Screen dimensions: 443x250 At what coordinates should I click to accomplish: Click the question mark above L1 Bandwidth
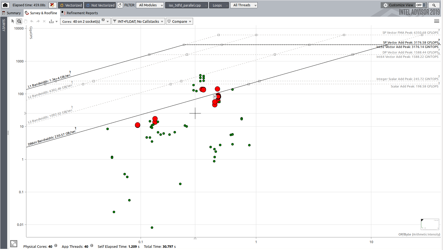[70, 72]
